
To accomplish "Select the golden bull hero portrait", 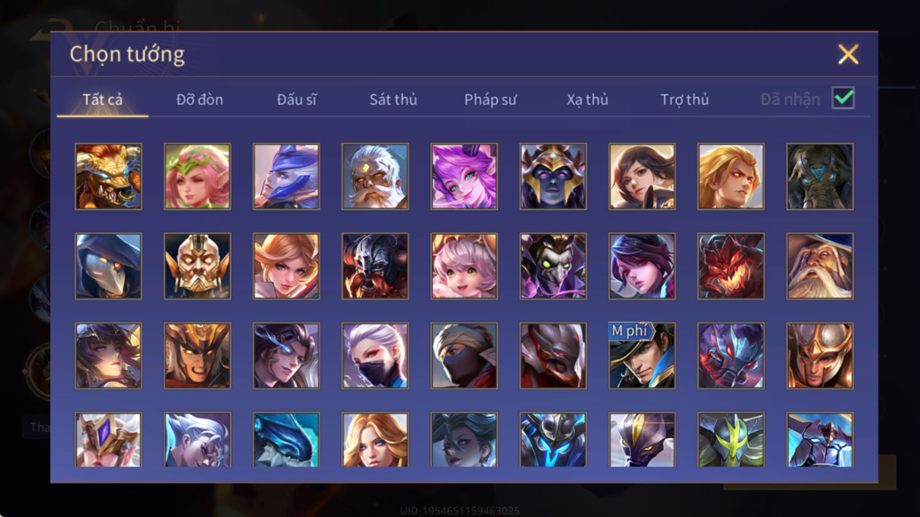I will coord(108,177).
